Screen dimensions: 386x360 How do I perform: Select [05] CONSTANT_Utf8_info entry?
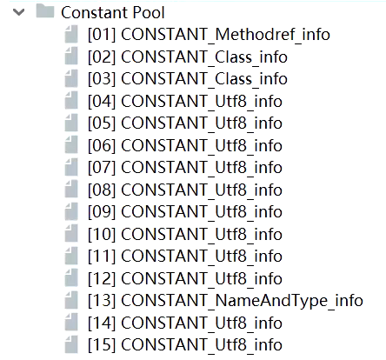pyautogui.click(x=185, y=123)
